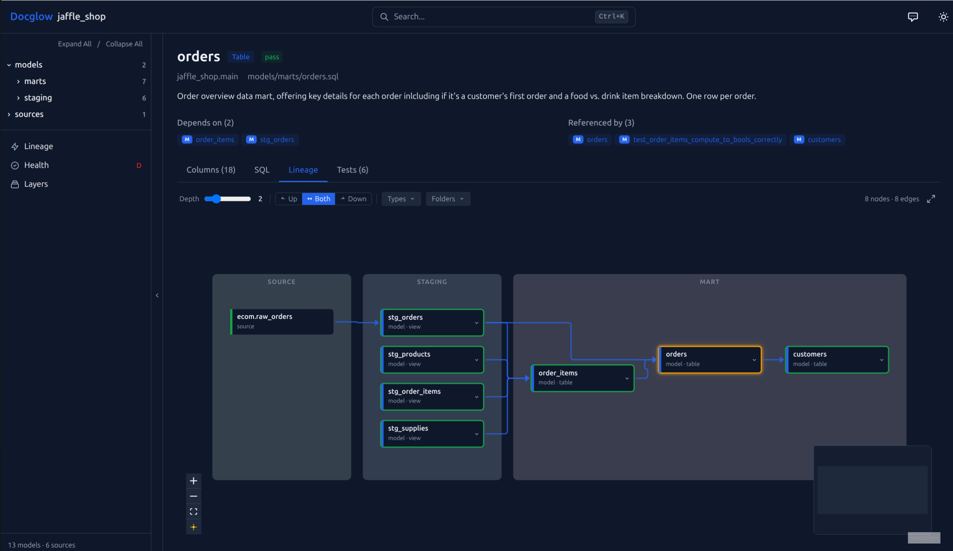Expand the stg_orders node columns
The width and height of the screenshot is (953, 551).
476,323
